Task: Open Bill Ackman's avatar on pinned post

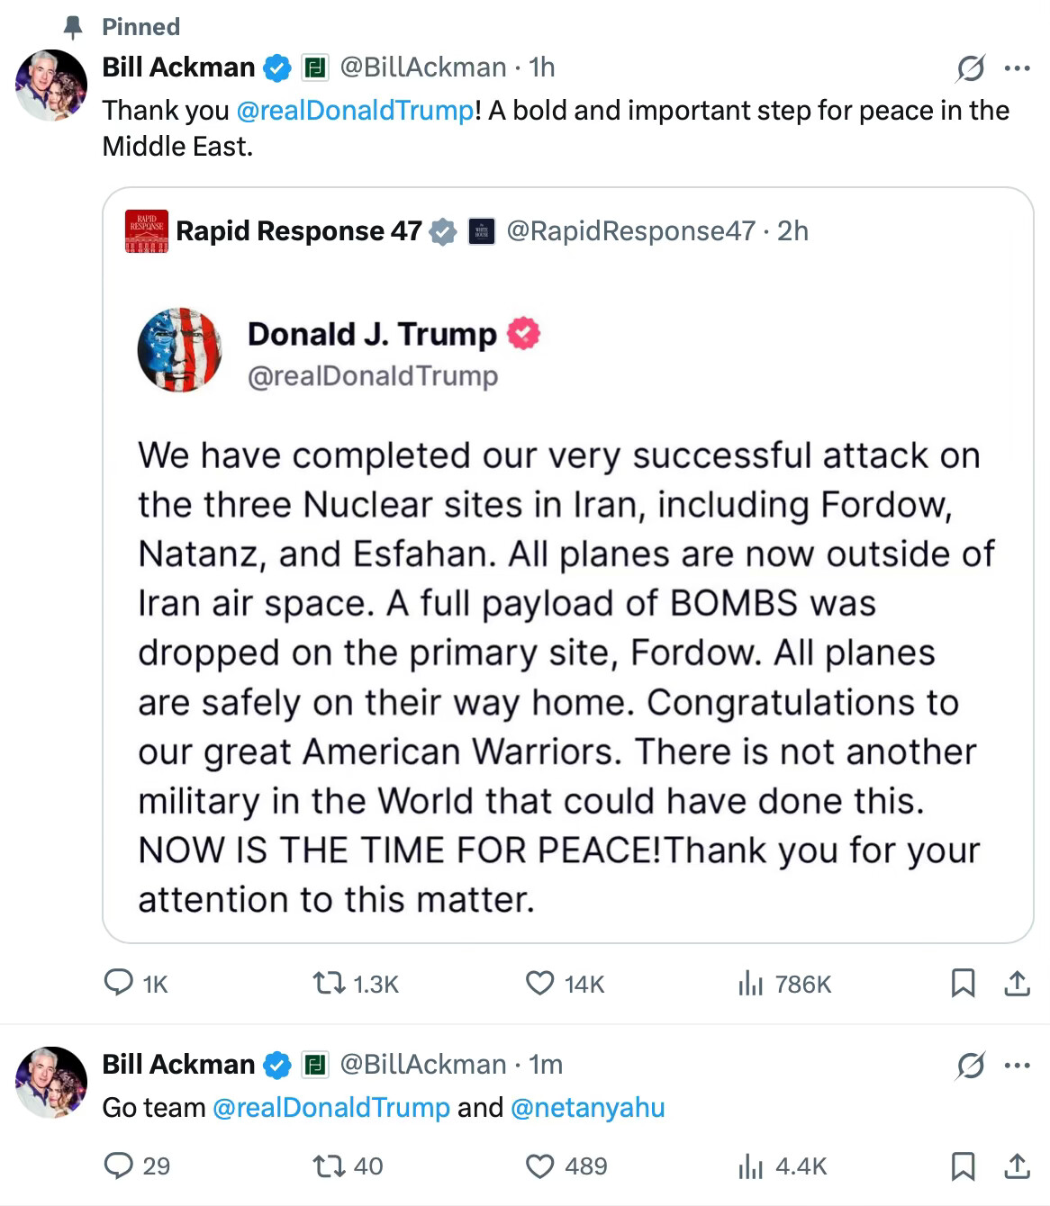Action: coord(51,85)
